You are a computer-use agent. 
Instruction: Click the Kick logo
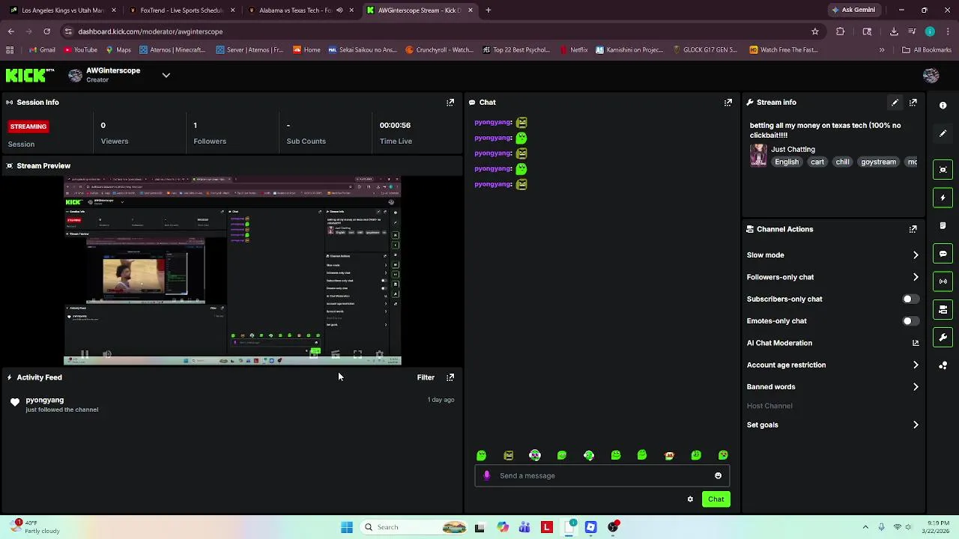tap(30, 75)
